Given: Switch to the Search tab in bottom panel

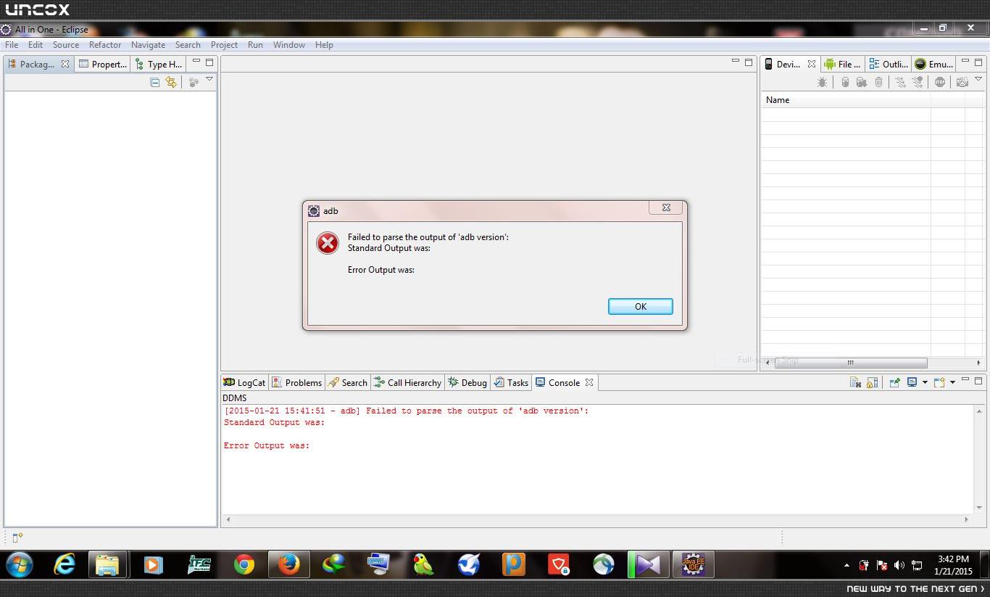Looking at the screenshot, I should click(348, 382).
